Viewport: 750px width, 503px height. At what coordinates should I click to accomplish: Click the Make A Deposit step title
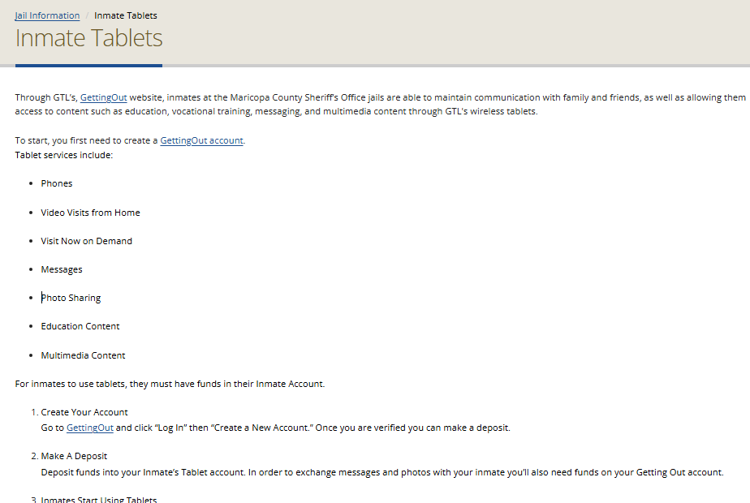tap(74, 456)
